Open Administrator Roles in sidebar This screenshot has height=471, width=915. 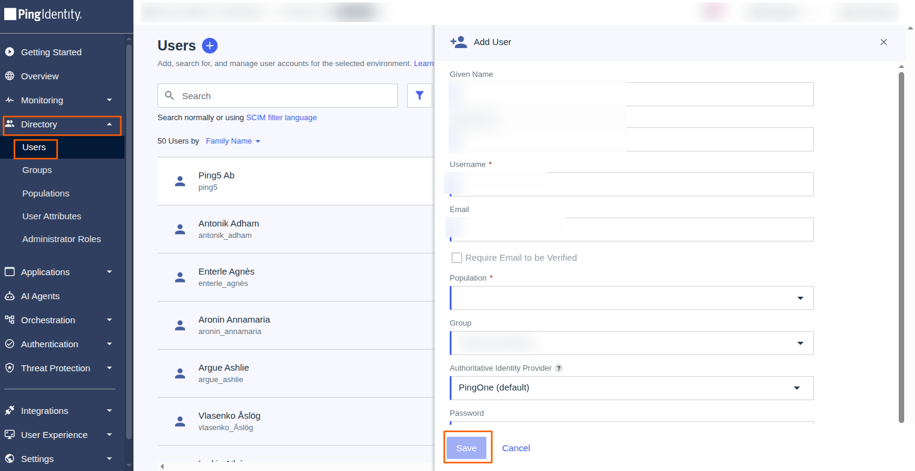coord(61,239)
